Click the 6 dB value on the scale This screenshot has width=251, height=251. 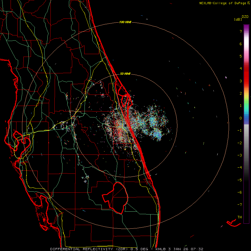241,44
